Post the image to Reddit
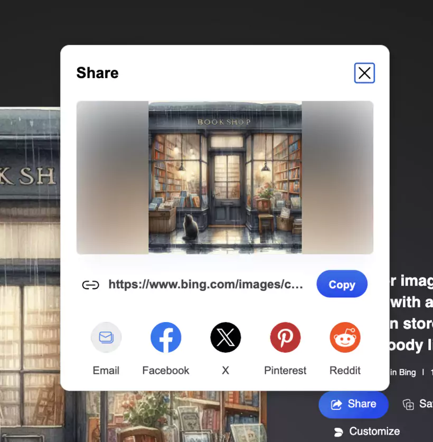The width and height of the screenshot is (433, 442). tap(345, 337)
